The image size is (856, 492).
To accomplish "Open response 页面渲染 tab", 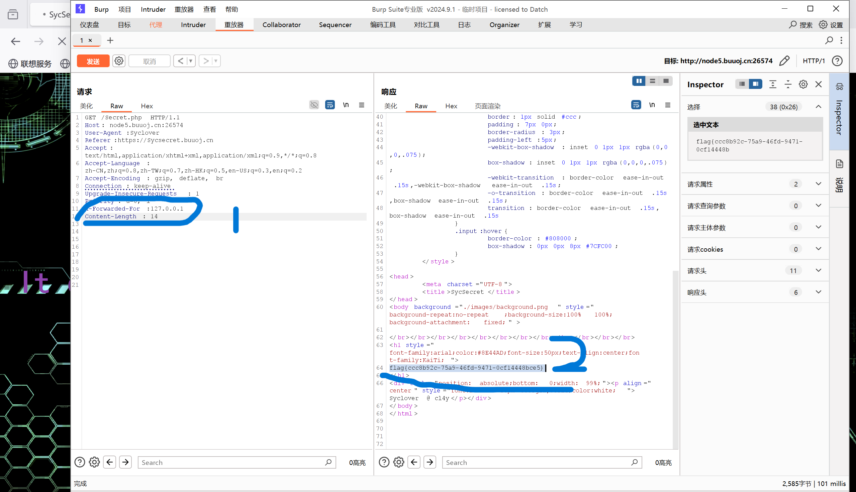I will click(x=487, y=106).
